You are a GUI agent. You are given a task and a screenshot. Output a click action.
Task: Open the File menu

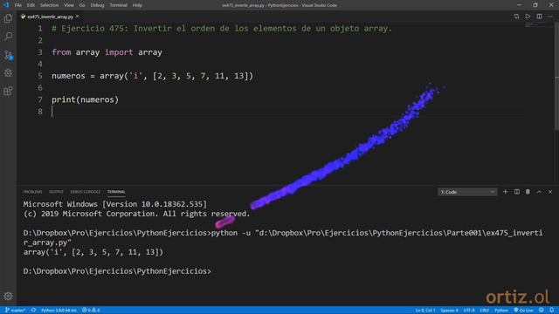pyautogui.click(x=17, y=5)
